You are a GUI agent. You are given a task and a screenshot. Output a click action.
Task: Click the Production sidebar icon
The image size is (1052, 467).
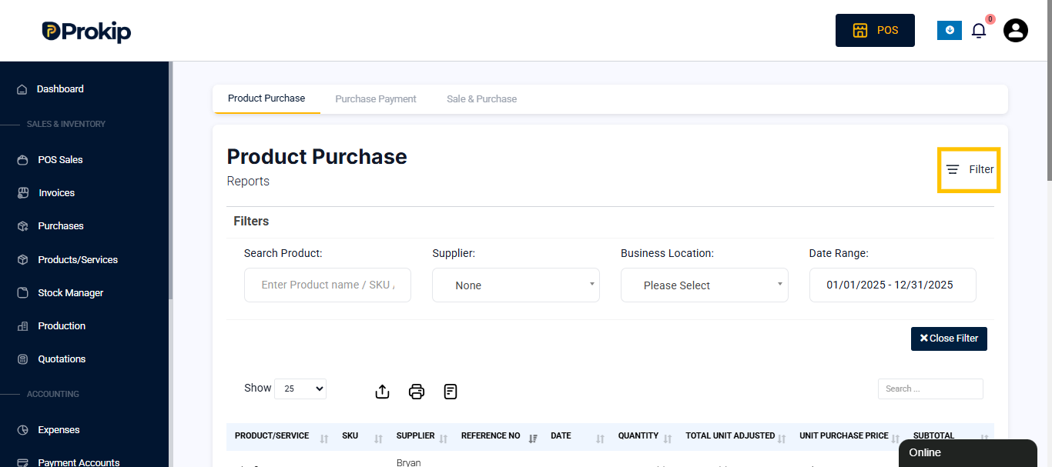22,326
